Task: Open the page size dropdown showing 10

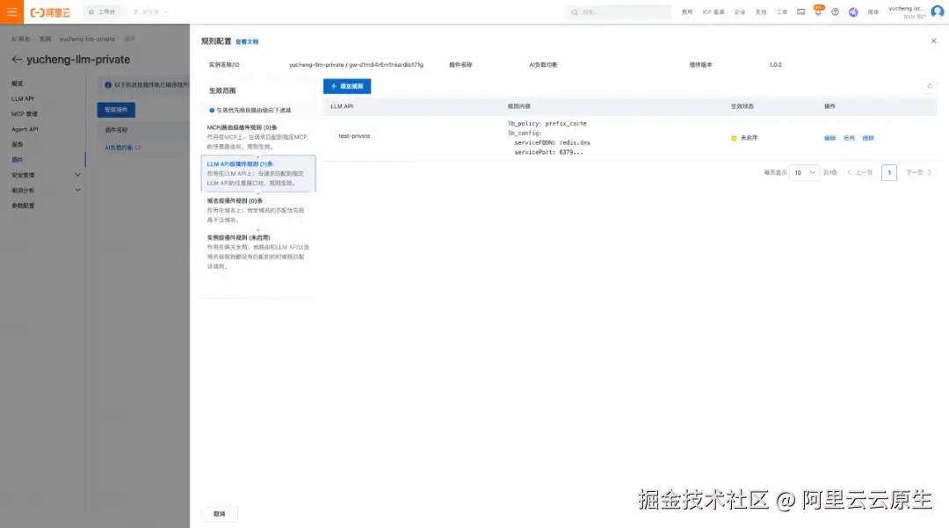Action: [804, 172]
